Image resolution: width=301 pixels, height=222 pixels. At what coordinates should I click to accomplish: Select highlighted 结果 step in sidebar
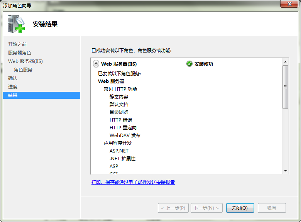click(x=42, y=95)
